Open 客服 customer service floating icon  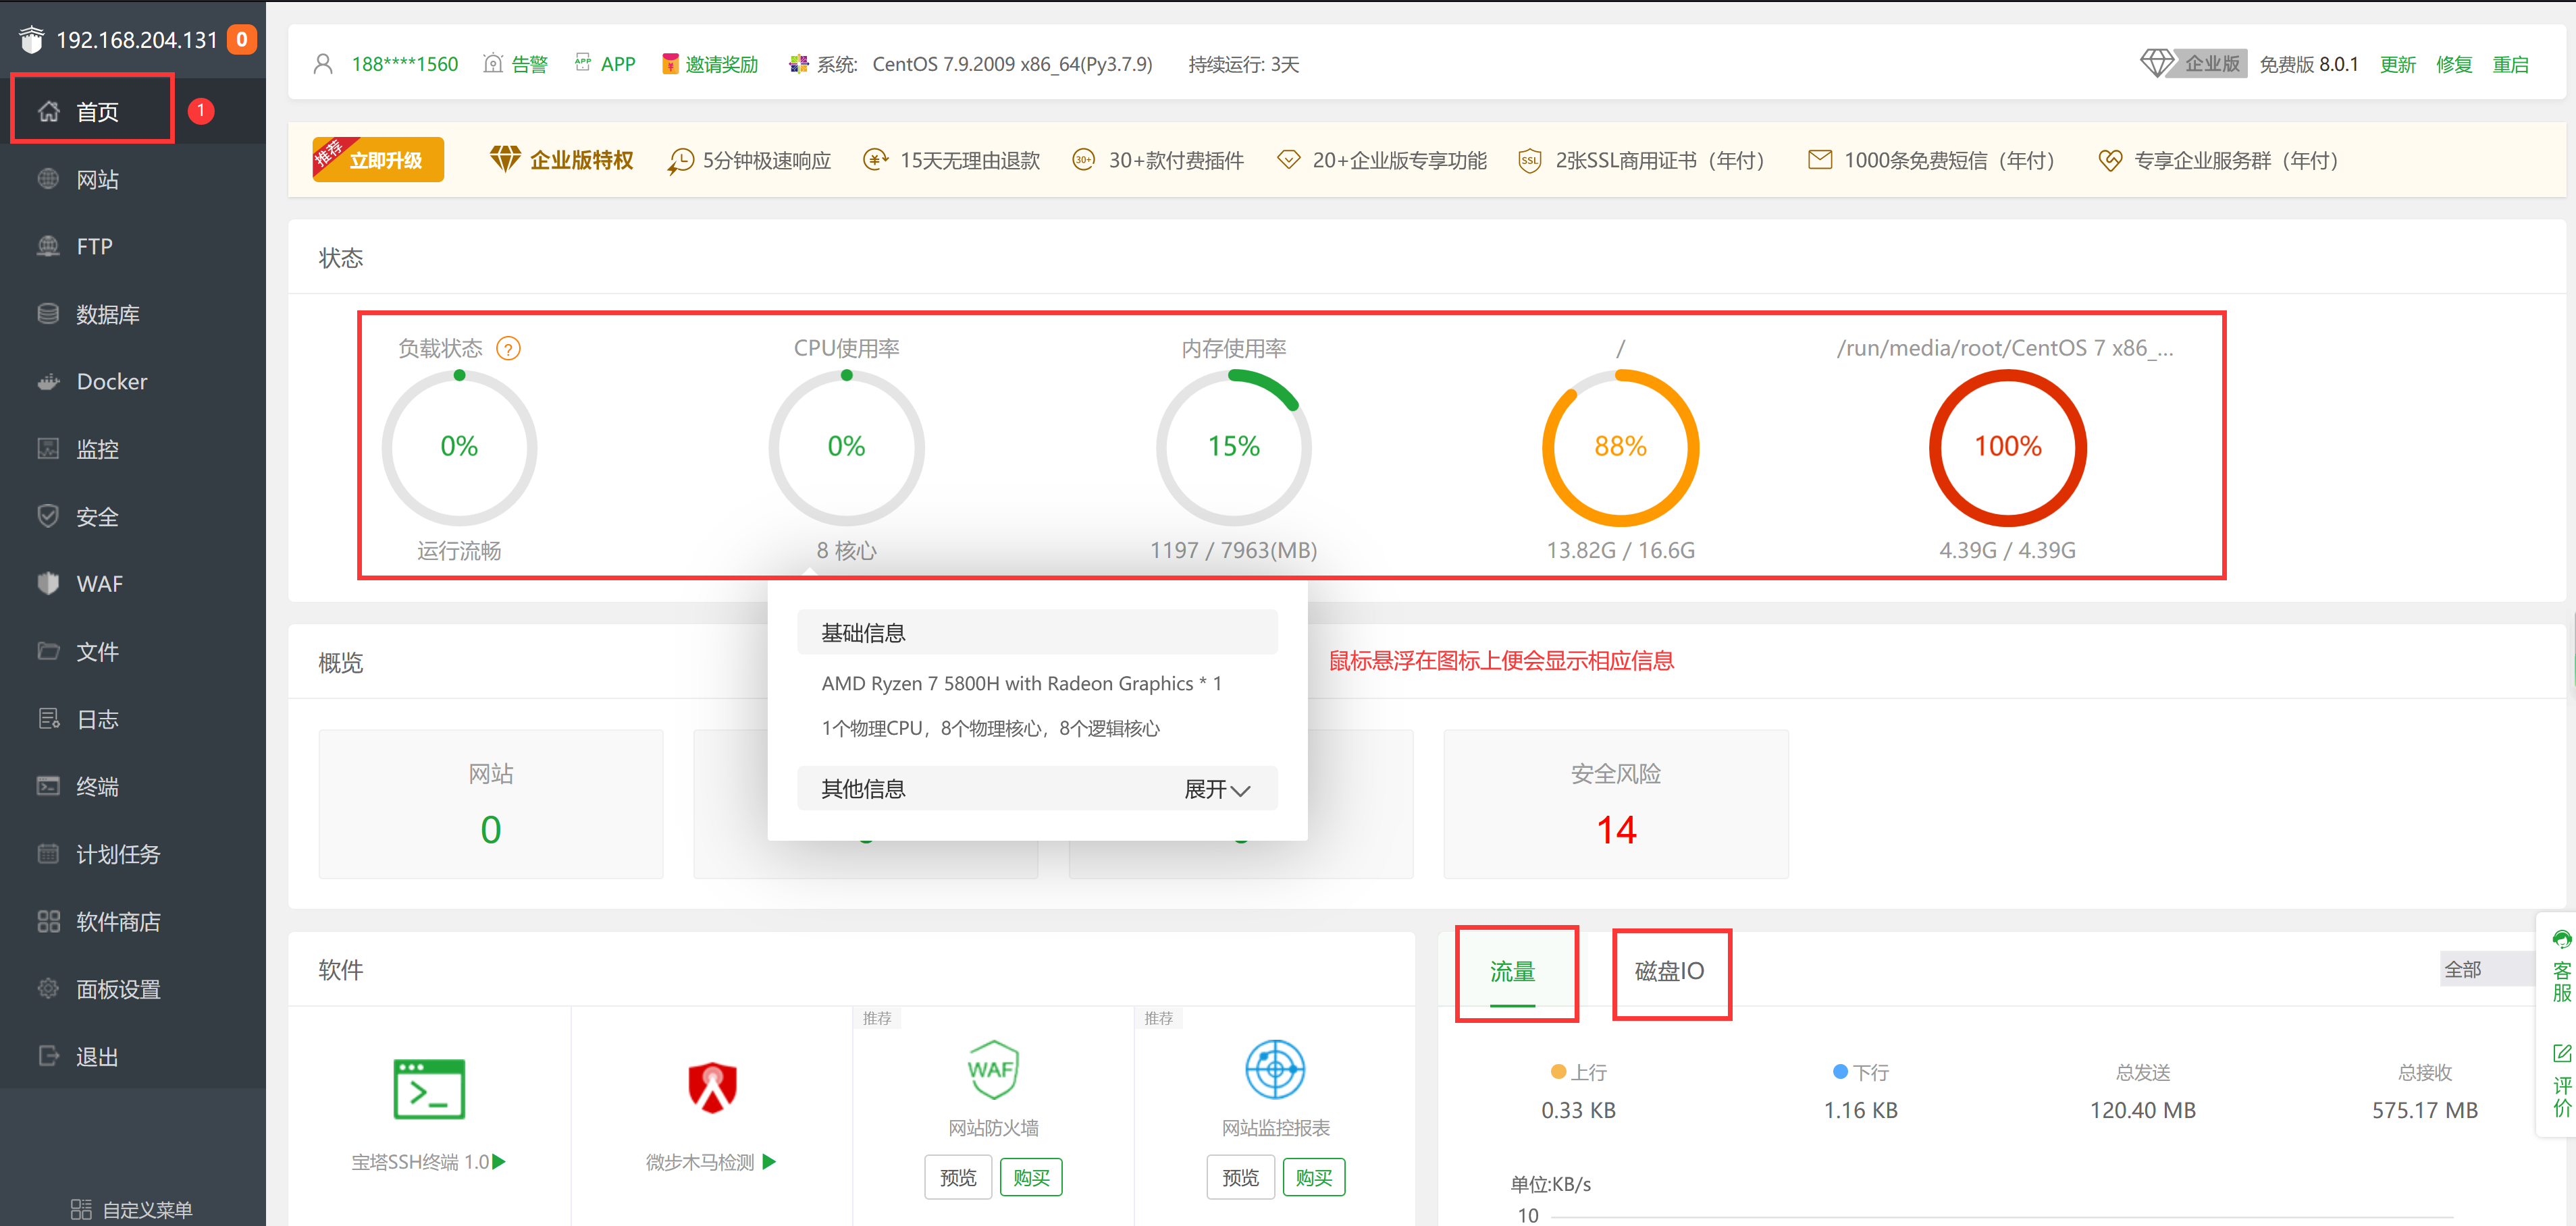[x=2561, y=965]
